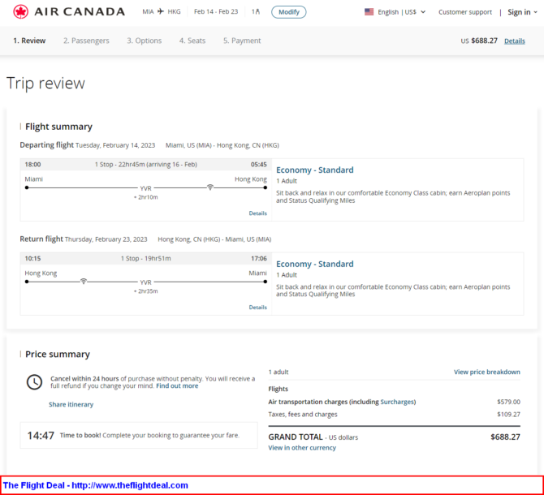Viewport: 544px width, 495px height.
Task: Click the 10:15 return departure time
Action: (32, 258)
